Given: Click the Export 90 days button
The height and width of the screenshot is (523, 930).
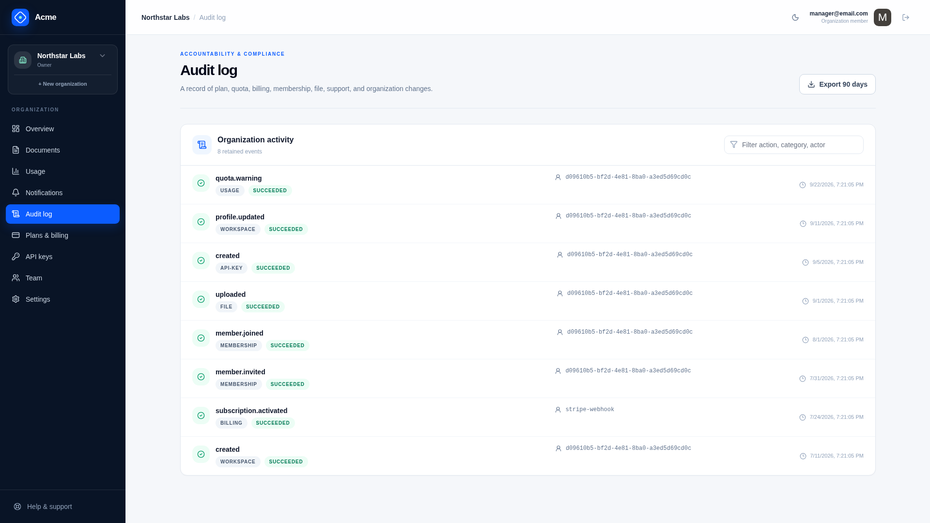Looking at the screenshot, I should 837,84.
